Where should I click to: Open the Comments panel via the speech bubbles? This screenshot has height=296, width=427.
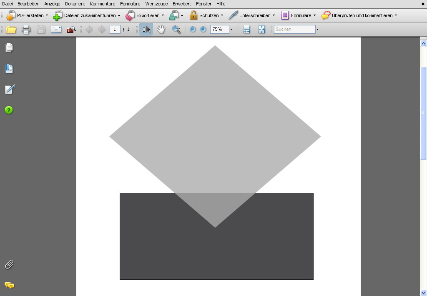(x=9, y=286)
